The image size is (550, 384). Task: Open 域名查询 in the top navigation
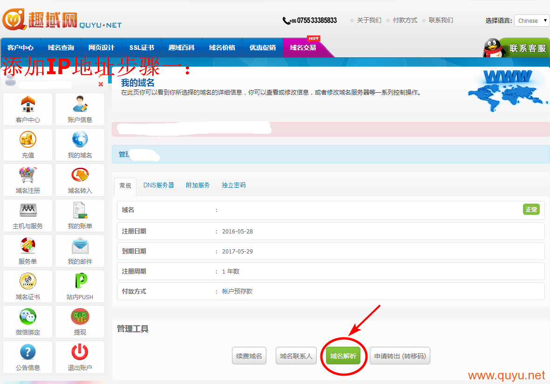click(x=61, y=48)
